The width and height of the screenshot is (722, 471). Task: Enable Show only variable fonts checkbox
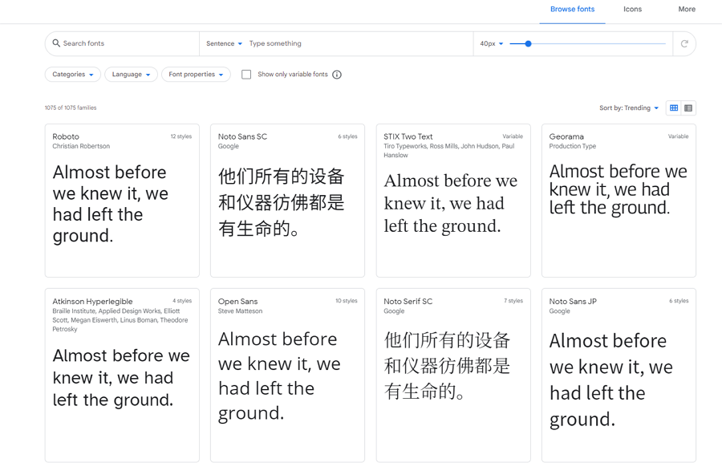(246, 75)
